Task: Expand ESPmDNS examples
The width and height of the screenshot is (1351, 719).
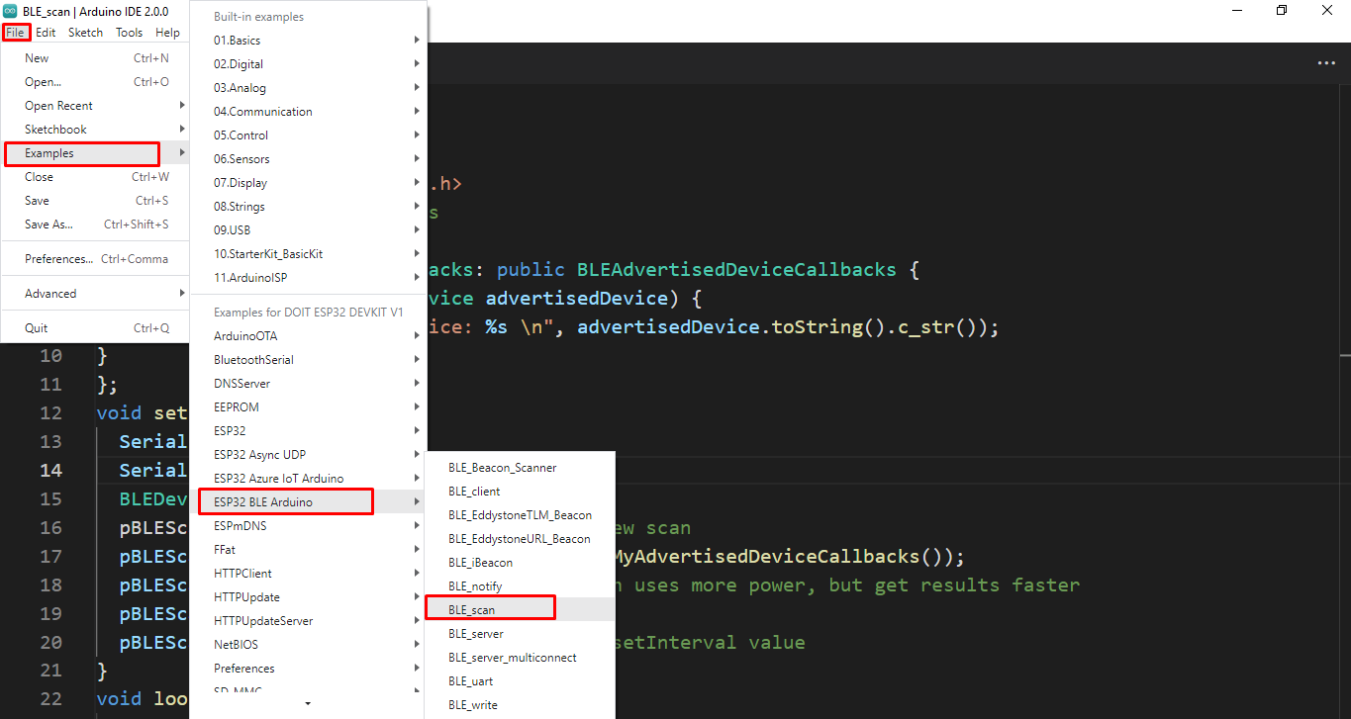Action: tap(308, 526)
